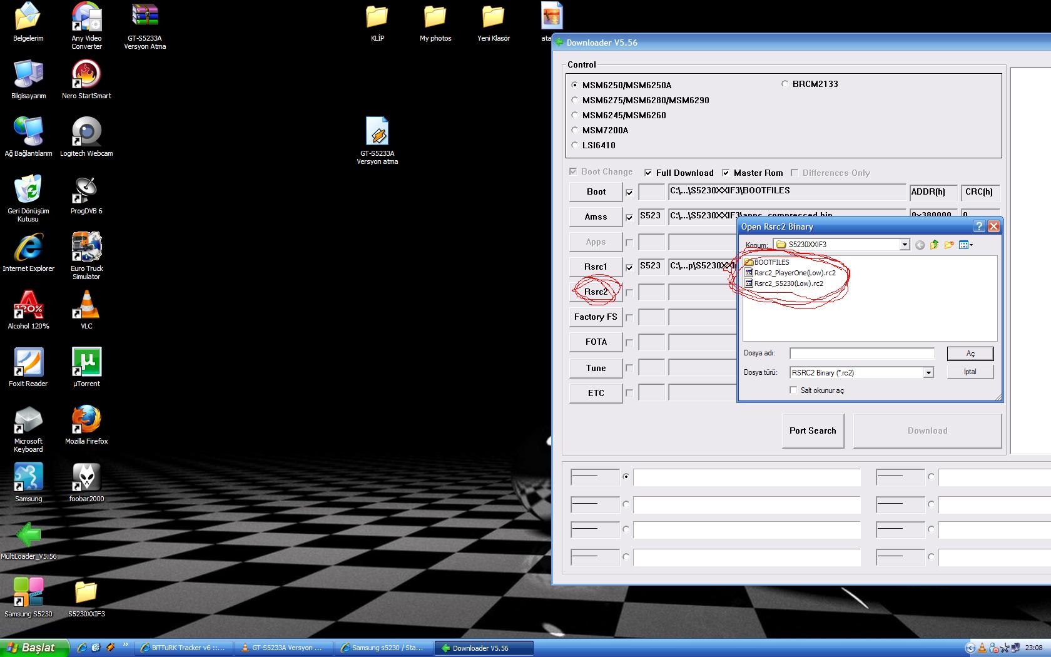The height and width of the screenshot is (657, 1051).
Task: Select MSM6275/MSM6280/MSM6290 radio option
Action: (575, 100)
